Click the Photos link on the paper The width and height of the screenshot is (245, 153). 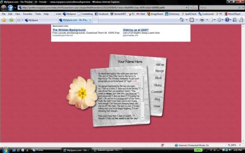[158, 85]
